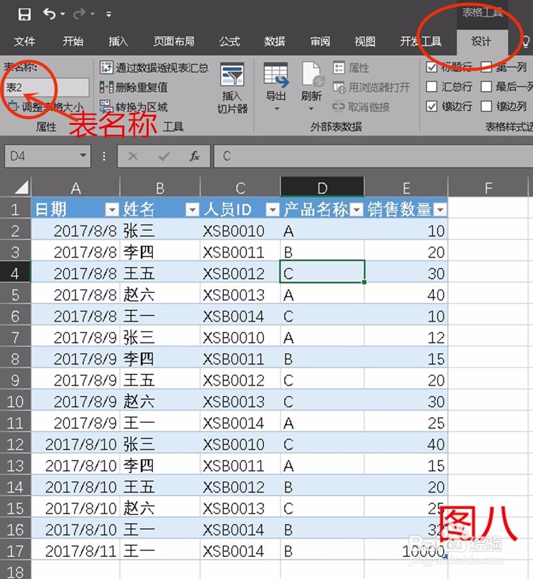Open the filter dropdown on 产品名称 column
Screen dimensions: 533x579
(x=356, y=209)
